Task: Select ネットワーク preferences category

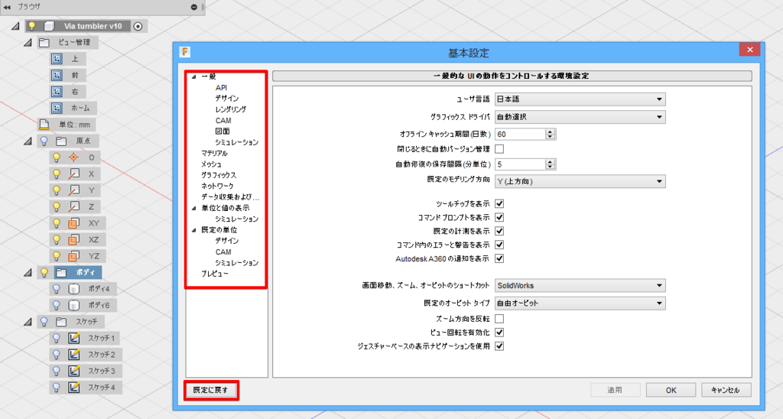Action: click(x=217, y=186)
